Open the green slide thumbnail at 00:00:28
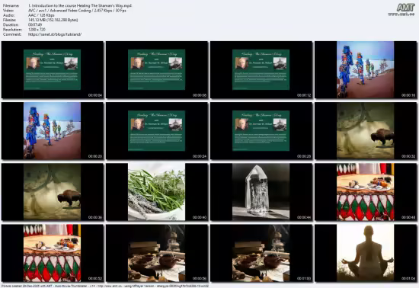 pos(261,131)
